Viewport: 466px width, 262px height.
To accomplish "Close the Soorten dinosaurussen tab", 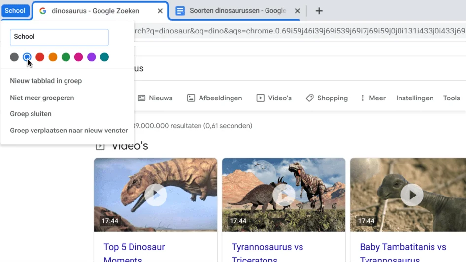I will [297, 11].
